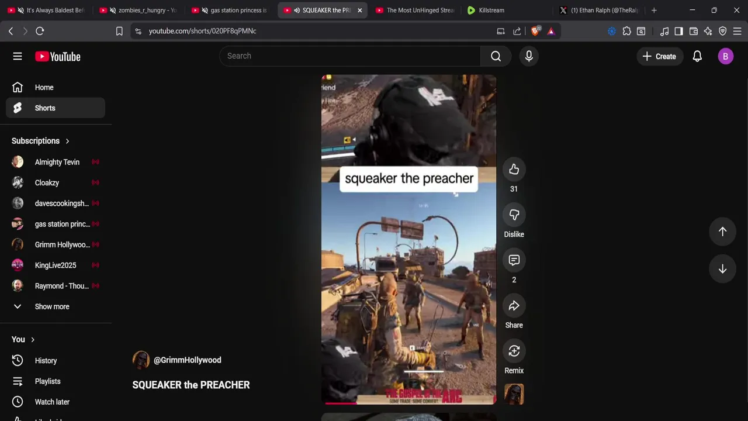Go to the previous short with up arrow
Screen dimensions: 748x421
[x=722, y=232]
